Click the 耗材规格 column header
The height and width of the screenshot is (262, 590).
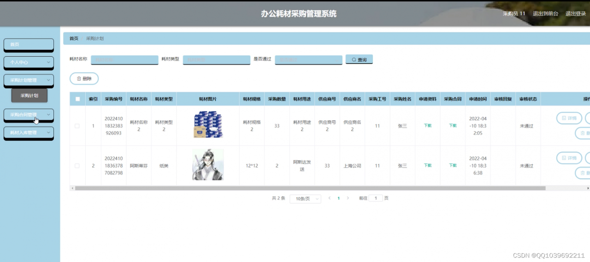point(252,99)
